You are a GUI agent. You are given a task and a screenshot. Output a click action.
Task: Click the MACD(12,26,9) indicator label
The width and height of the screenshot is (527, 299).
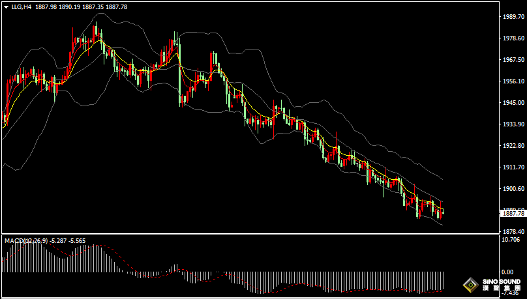pyautogui.click(x=26, y=241)
